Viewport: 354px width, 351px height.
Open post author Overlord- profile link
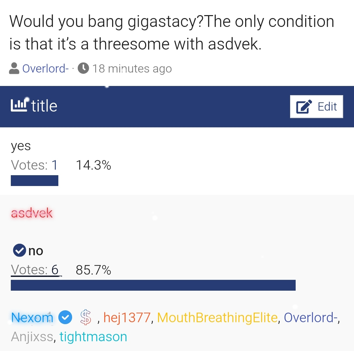tap(46, 69)
